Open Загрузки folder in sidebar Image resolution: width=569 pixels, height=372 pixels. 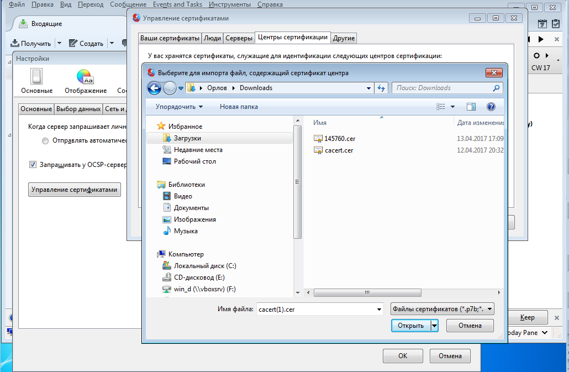(219, 138)
